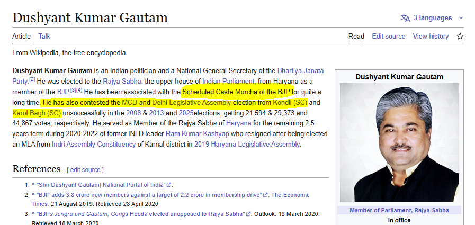Open the Ram Kumar Kashyap link
Viewport: 475px width, 225px height.
197,134
